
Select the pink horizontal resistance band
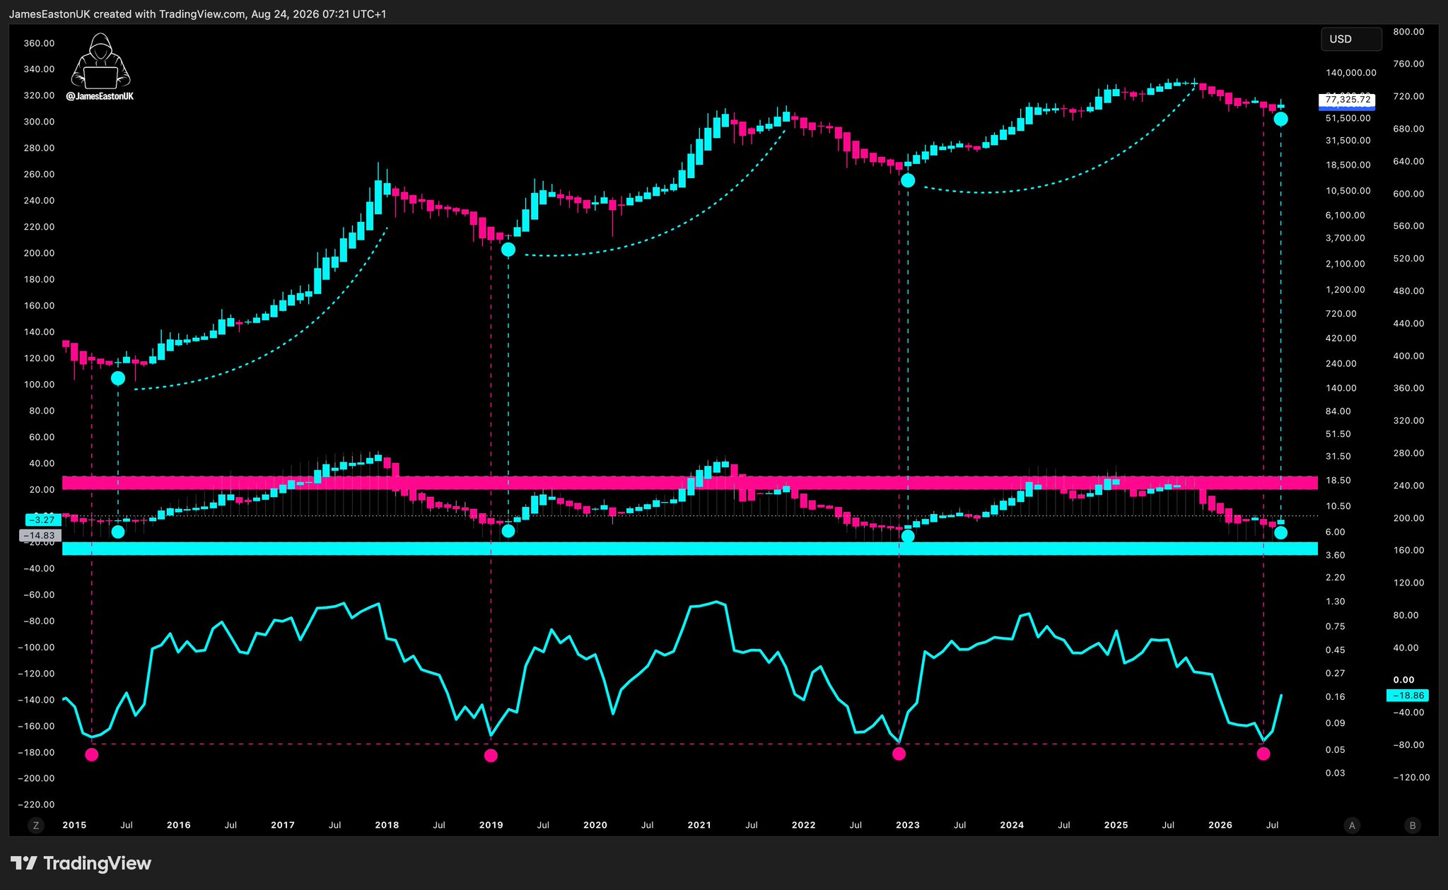(690, 483)
